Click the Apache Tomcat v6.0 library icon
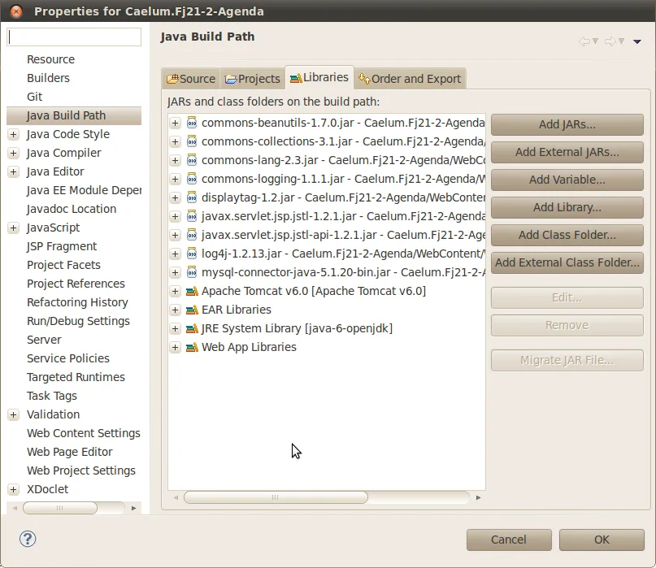Screen dimensions: 656x568 (x=192, y=291)
